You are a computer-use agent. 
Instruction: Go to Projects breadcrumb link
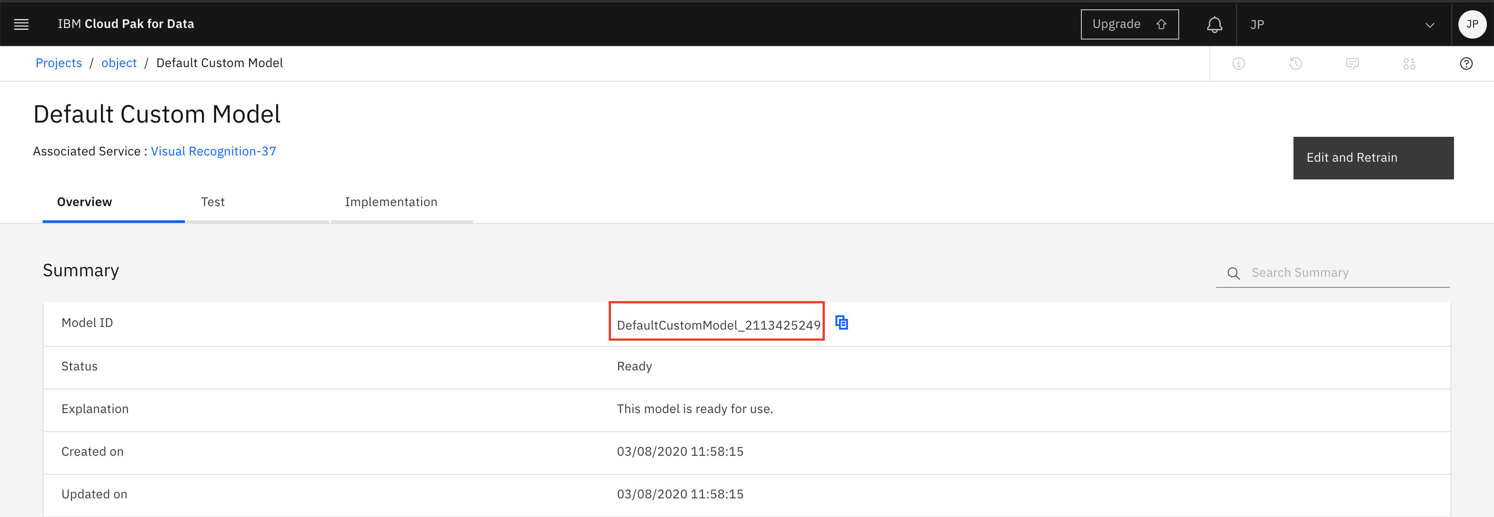(x=59, y=63)
